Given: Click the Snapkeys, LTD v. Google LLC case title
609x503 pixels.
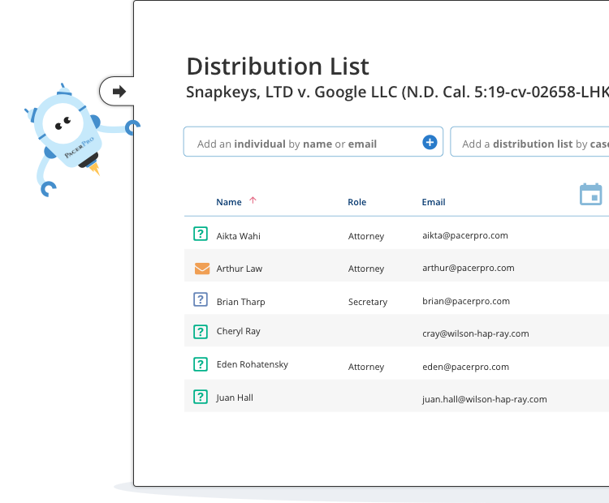Looking at the screenshot, I should (x=397, y=92).
